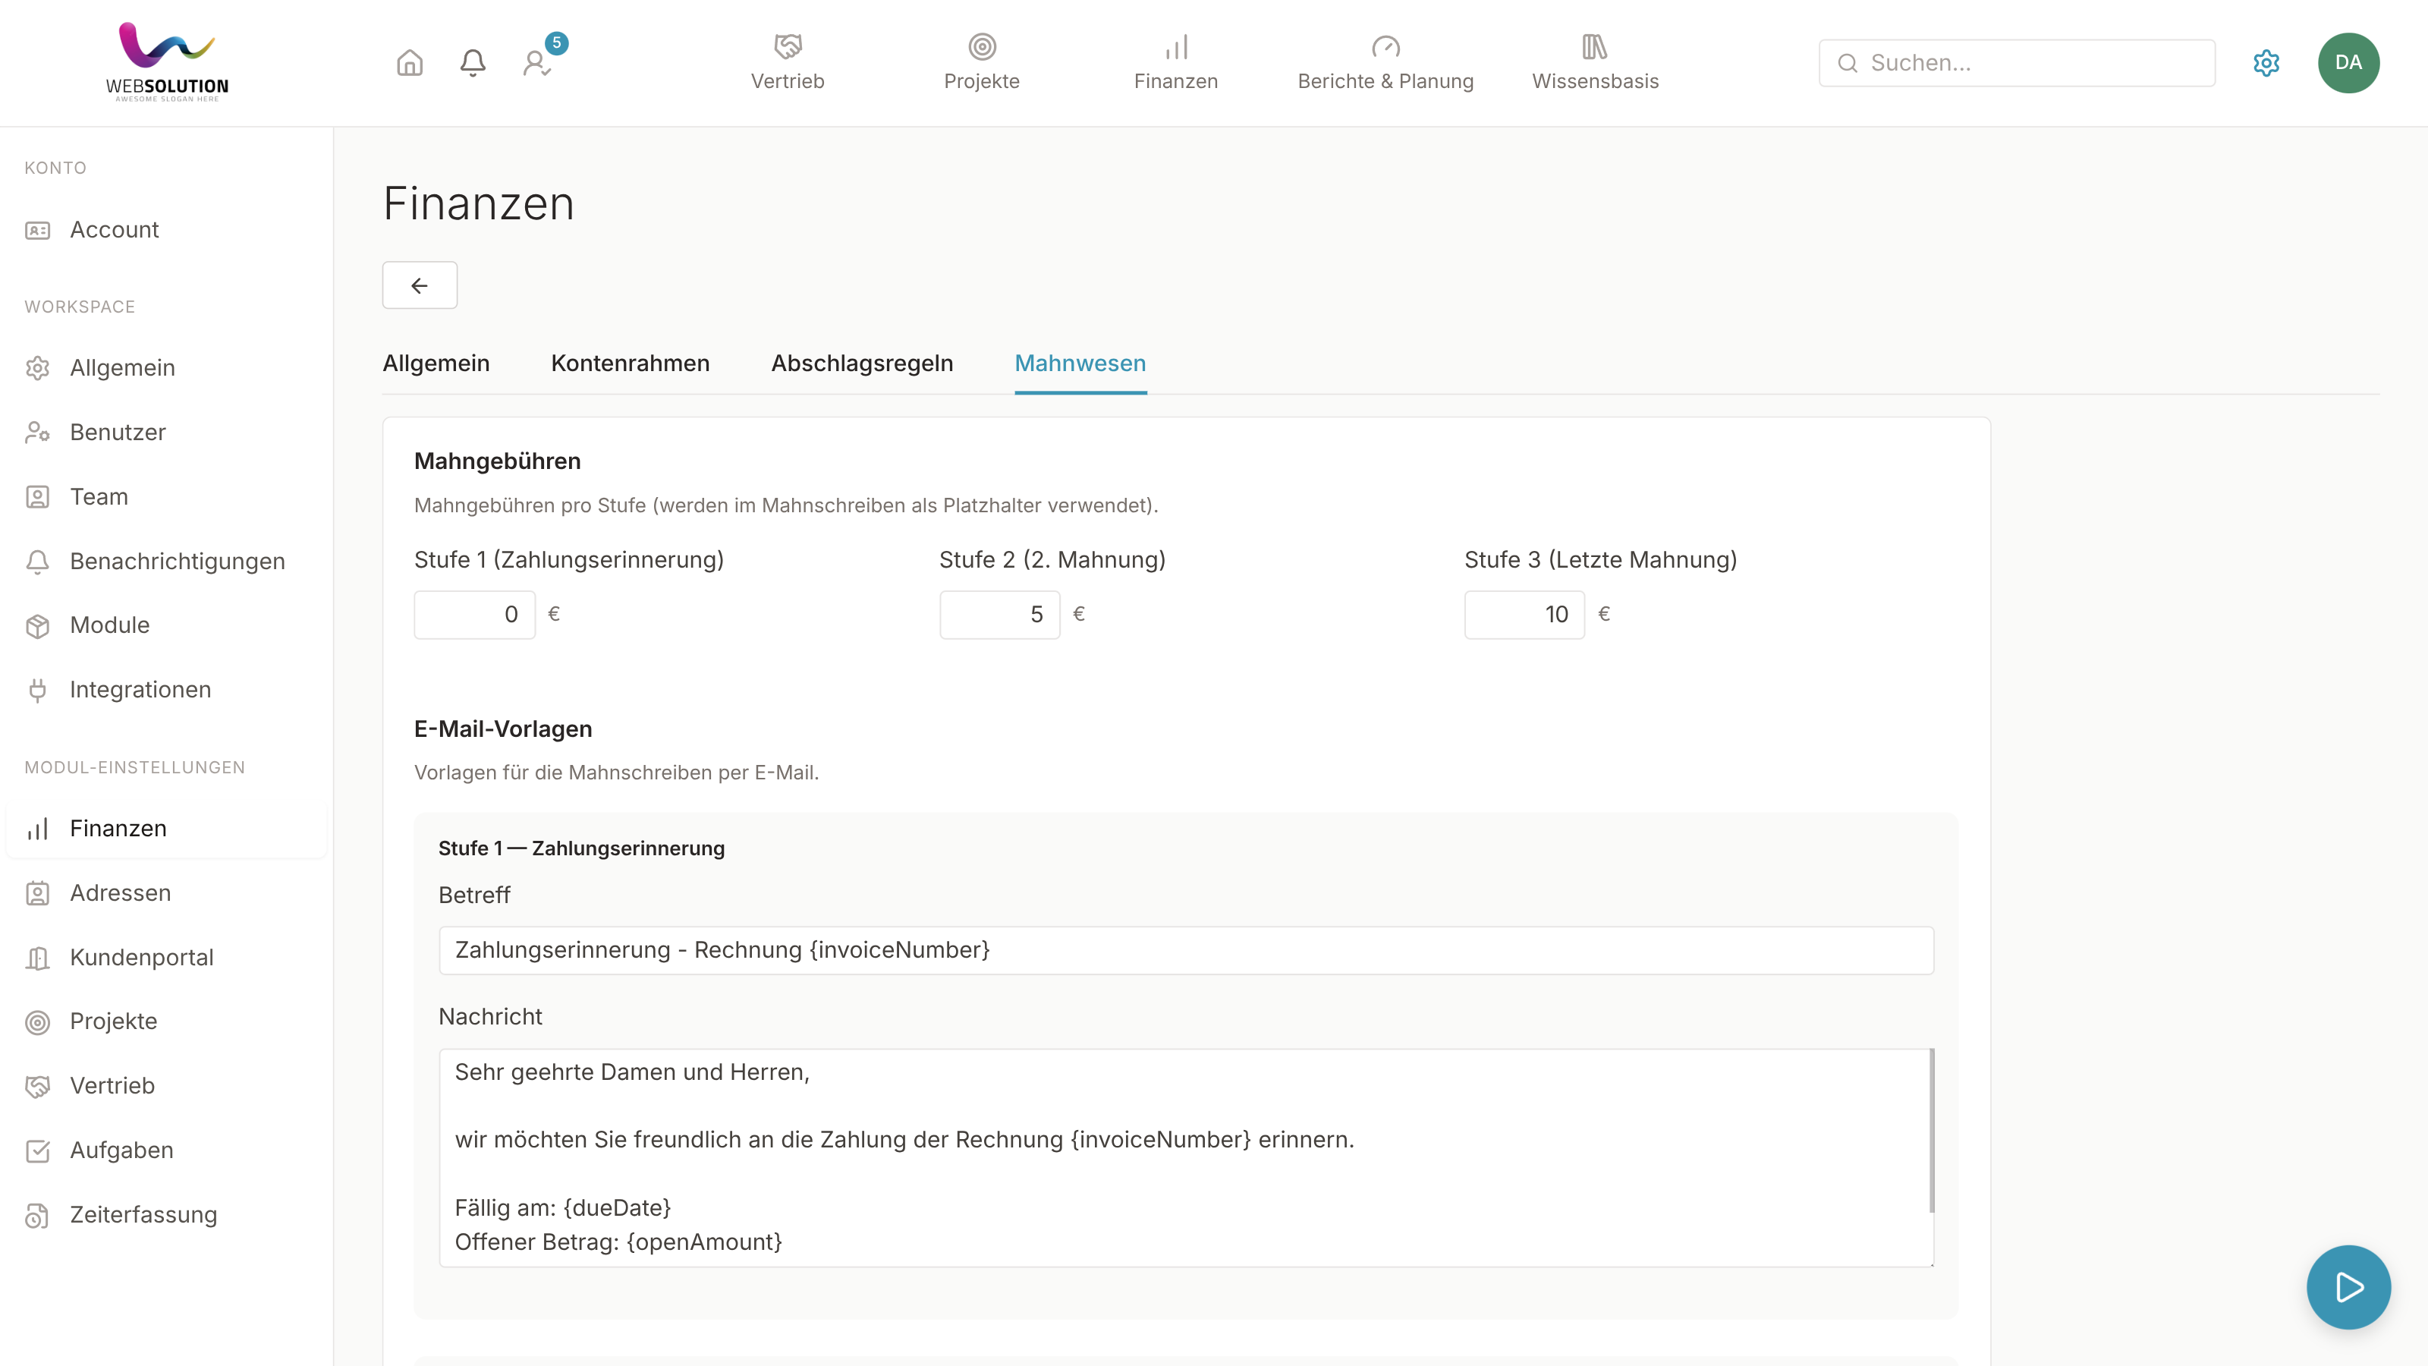Switch to the Kontenrahmen tab
The height and width of the screenshot is (1366, 2428).
pyautogui.click(x=630, y=364)
